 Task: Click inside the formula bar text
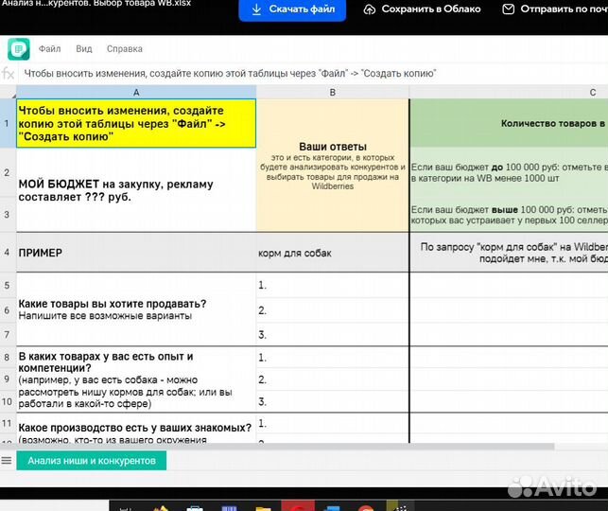pos(230,74)
